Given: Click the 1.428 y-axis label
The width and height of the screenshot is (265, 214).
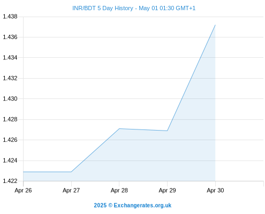Looking at the screenshot, I should coord(10,119).
